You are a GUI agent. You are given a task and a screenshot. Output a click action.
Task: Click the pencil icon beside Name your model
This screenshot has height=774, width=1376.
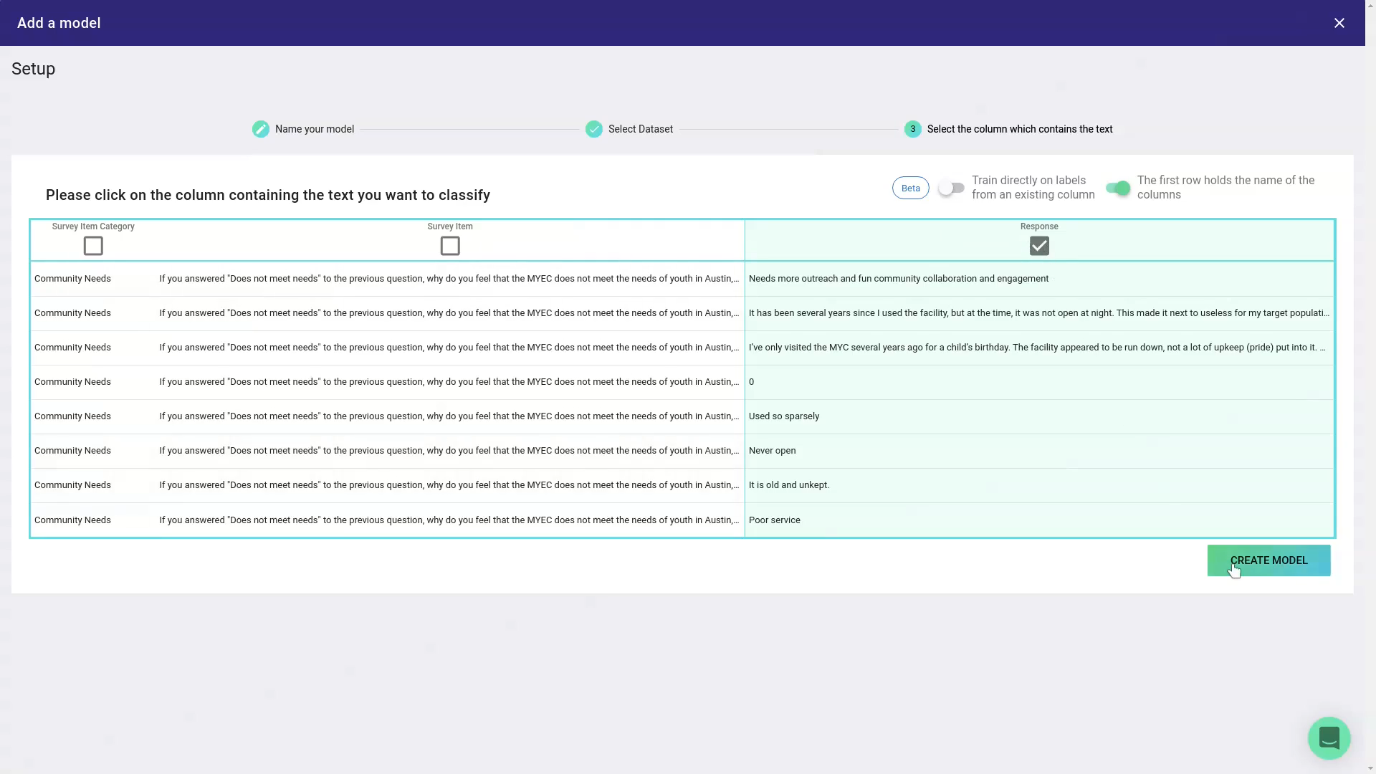click(261, 129)
